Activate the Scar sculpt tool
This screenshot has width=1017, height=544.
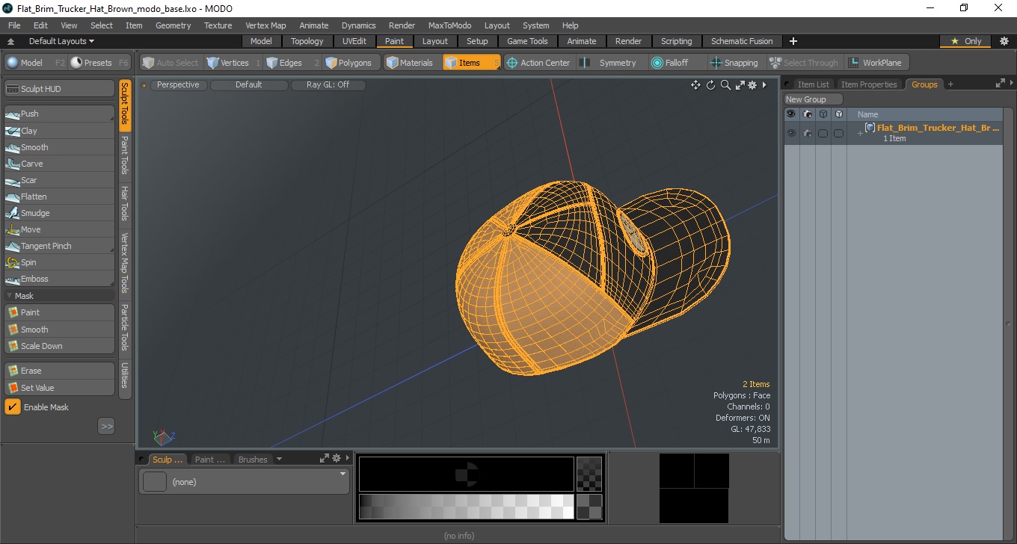[59, 180]
